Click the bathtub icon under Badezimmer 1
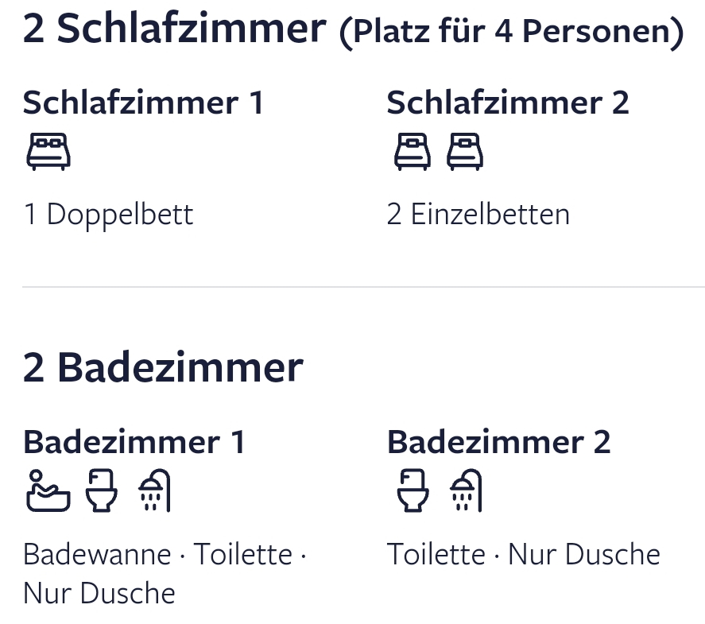Screen dimensions: 705x624 47,491
